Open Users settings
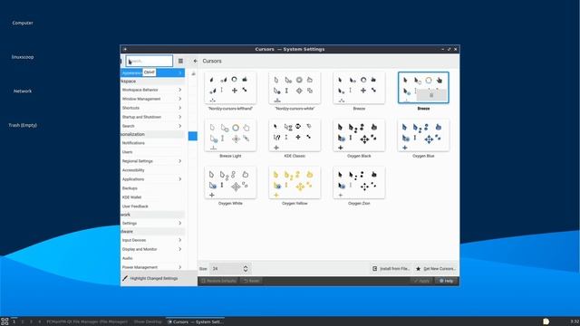Viewport: 580px width, 326px height. point(152,152)
